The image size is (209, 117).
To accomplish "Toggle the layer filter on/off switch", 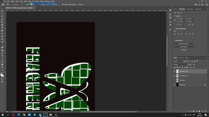I will (x=197, y=61).
